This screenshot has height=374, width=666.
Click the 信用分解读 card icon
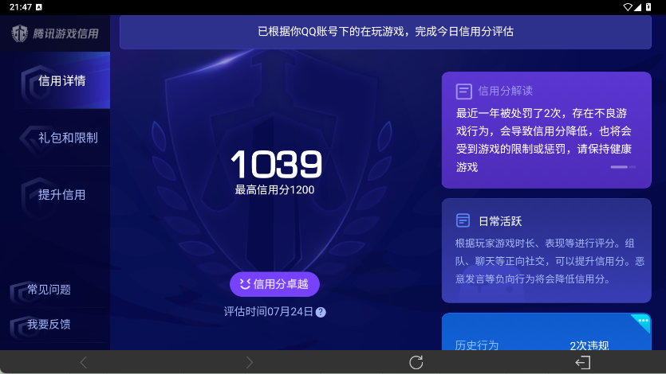pos(464,91)
